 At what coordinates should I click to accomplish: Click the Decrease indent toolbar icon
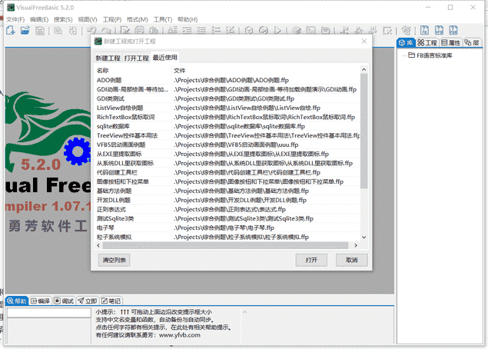201,30
